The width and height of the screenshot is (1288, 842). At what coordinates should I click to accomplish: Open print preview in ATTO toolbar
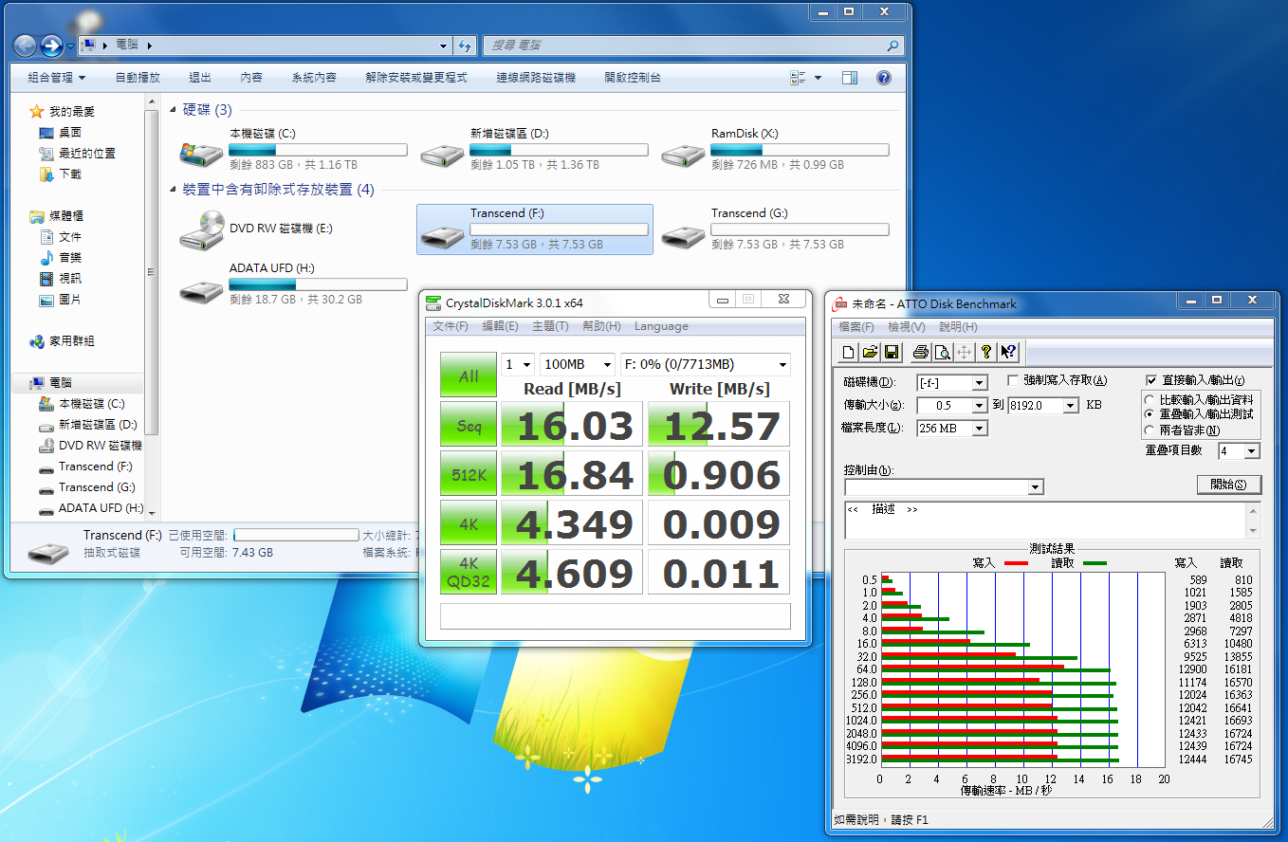942,352
